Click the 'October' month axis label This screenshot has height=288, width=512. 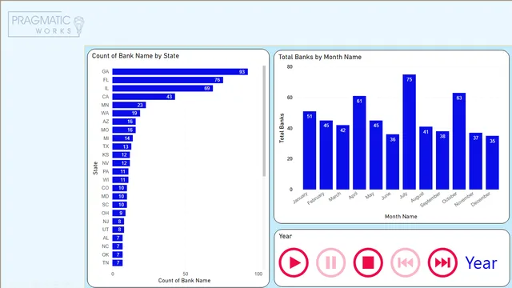pos(450,198)
